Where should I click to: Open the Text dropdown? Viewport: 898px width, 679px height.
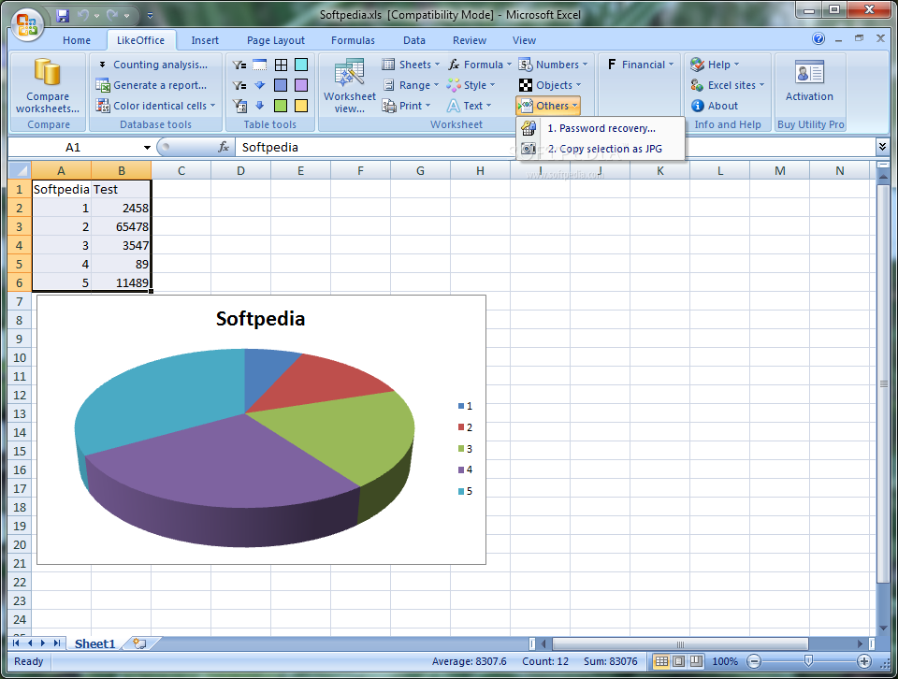469,106
